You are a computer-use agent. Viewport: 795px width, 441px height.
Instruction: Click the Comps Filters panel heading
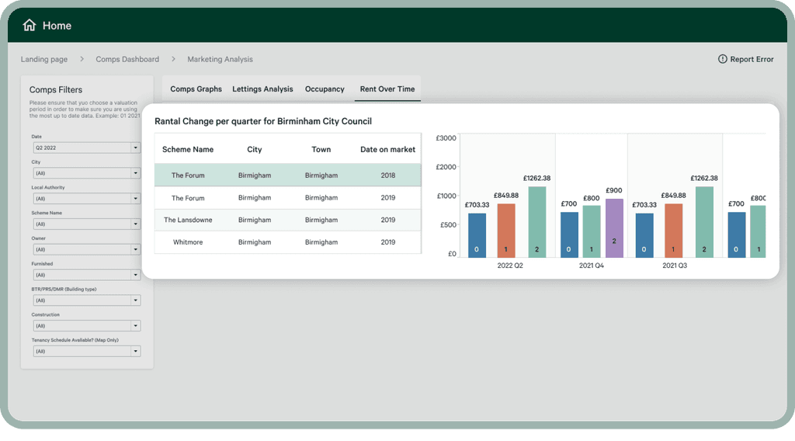(x=56, y=90)
